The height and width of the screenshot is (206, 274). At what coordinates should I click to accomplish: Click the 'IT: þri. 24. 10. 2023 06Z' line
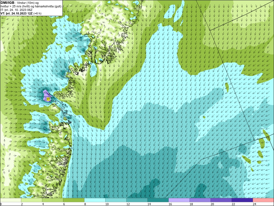16,10
